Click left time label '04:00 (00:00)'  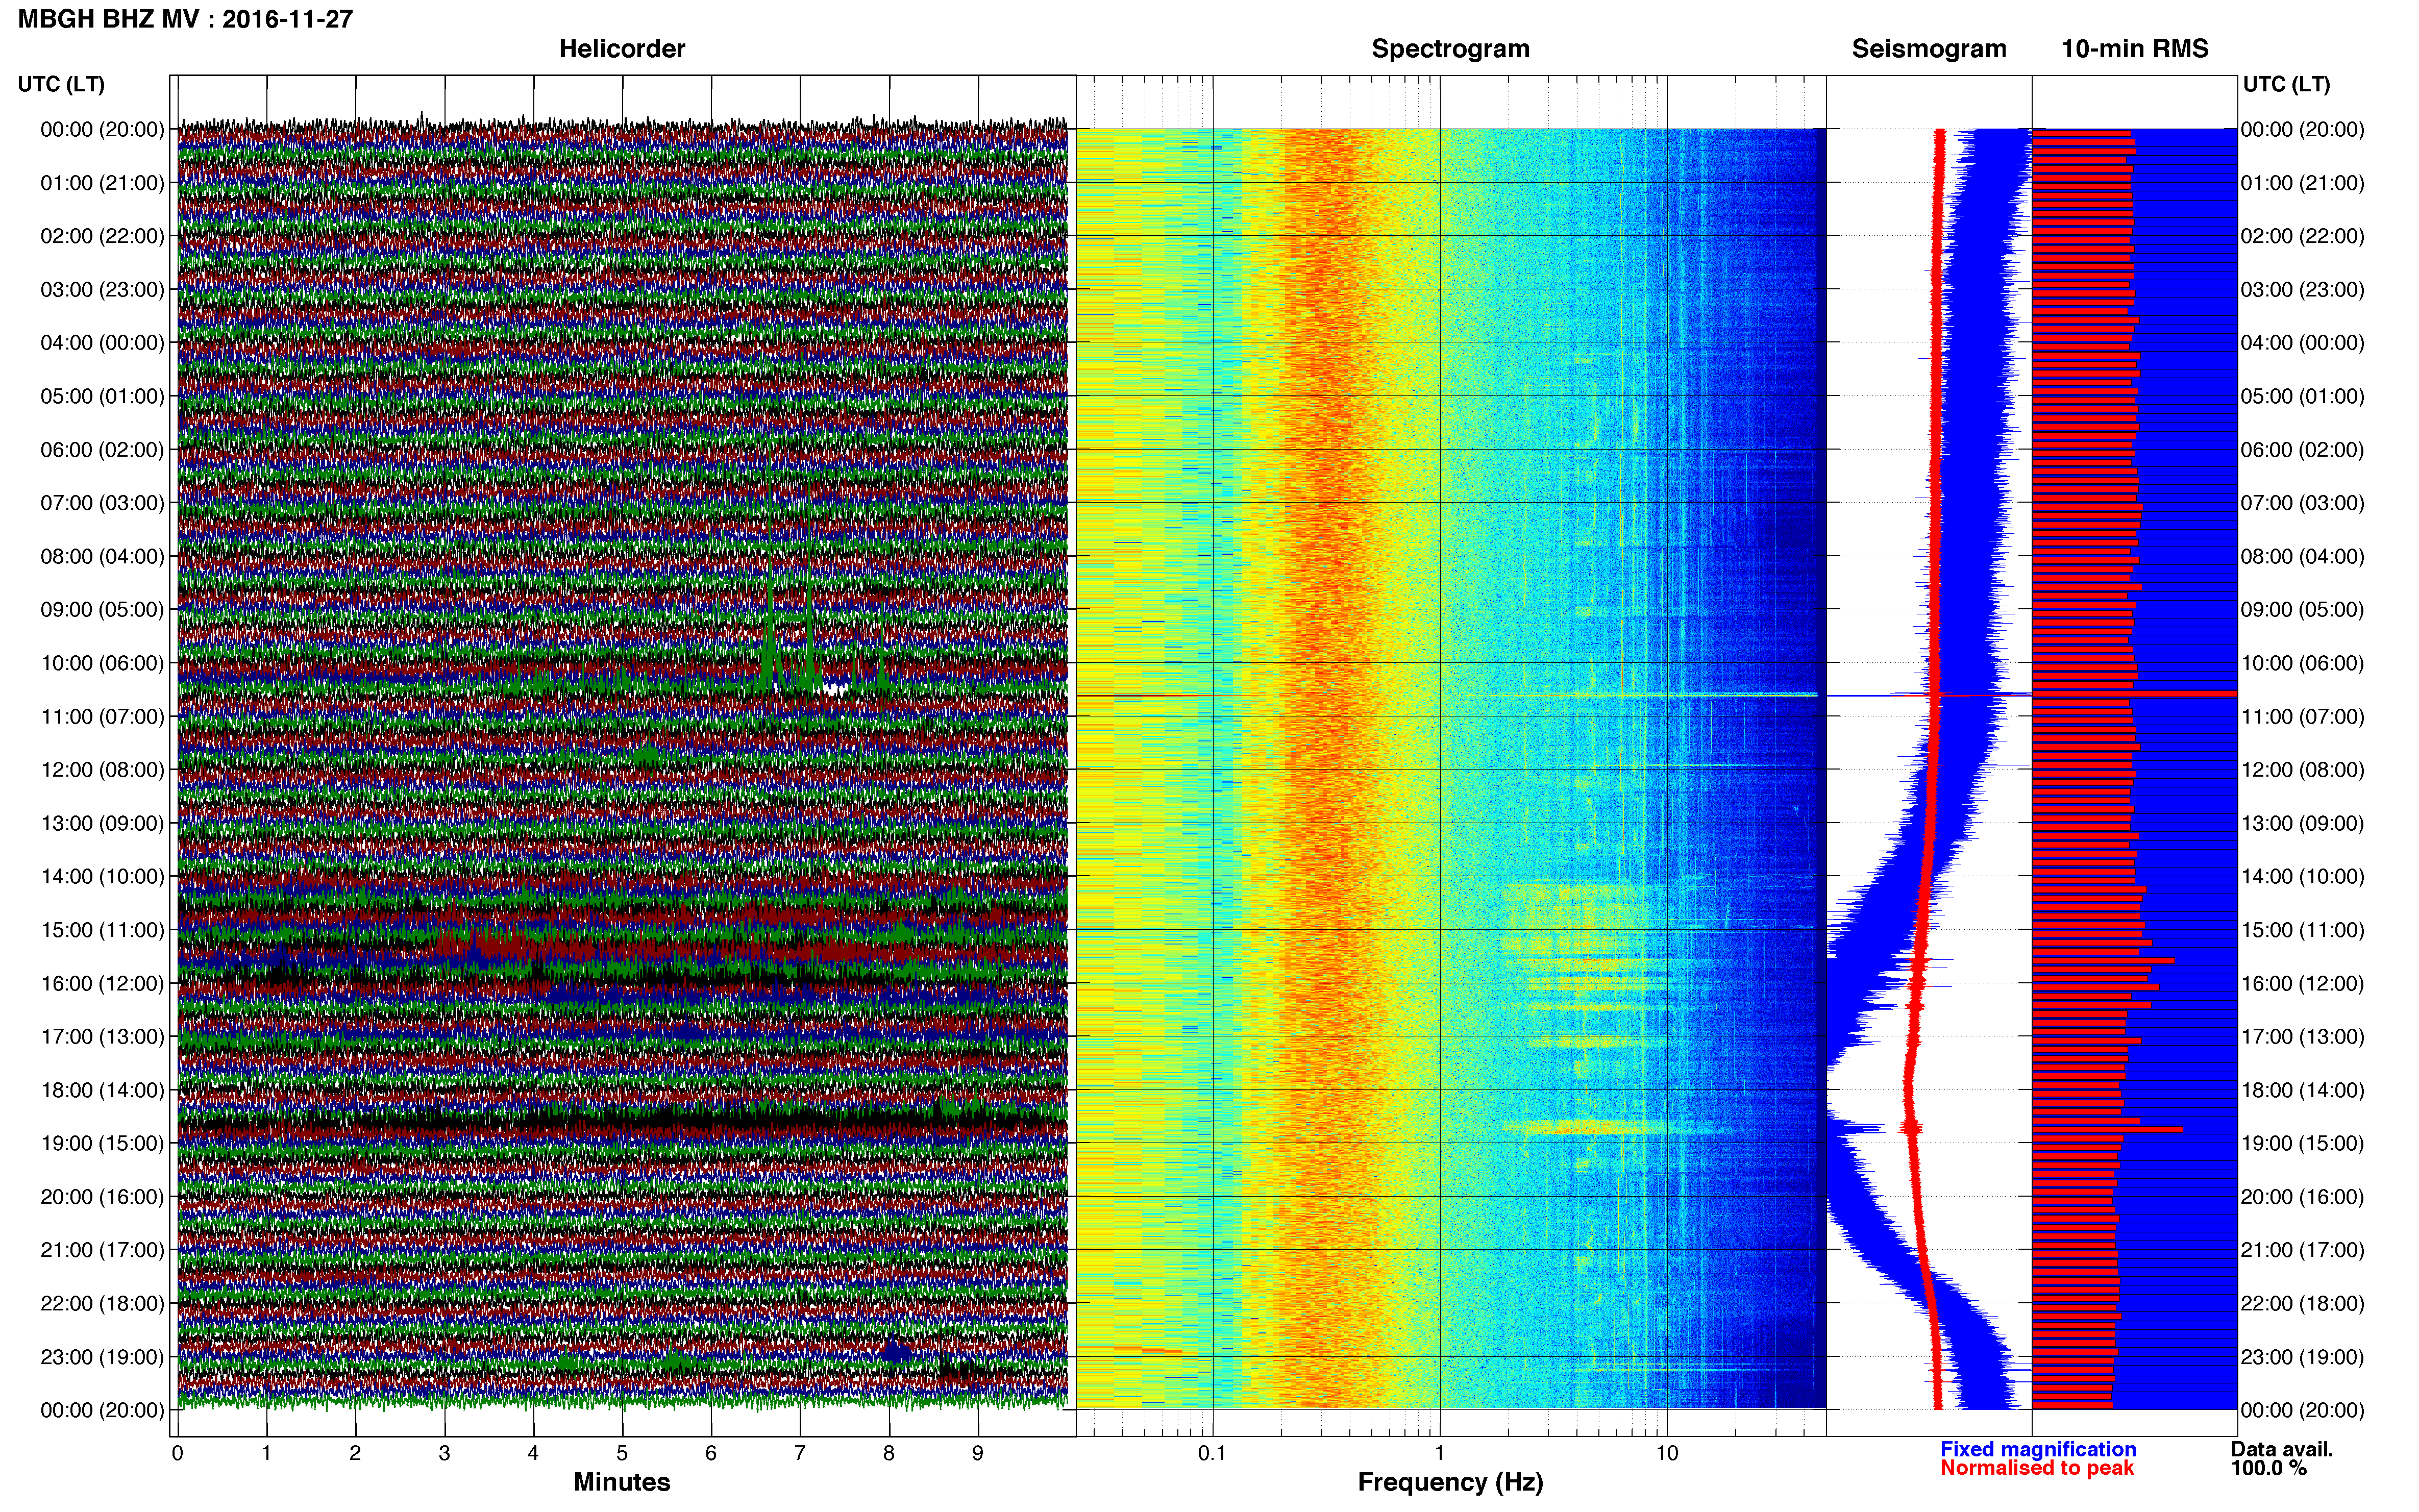click(102, 343)
